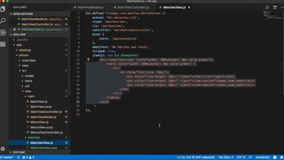Image resolution: width=284 pixels, height=160 pixels.
Task: Click the split editor icon
Action: point(275,8)
